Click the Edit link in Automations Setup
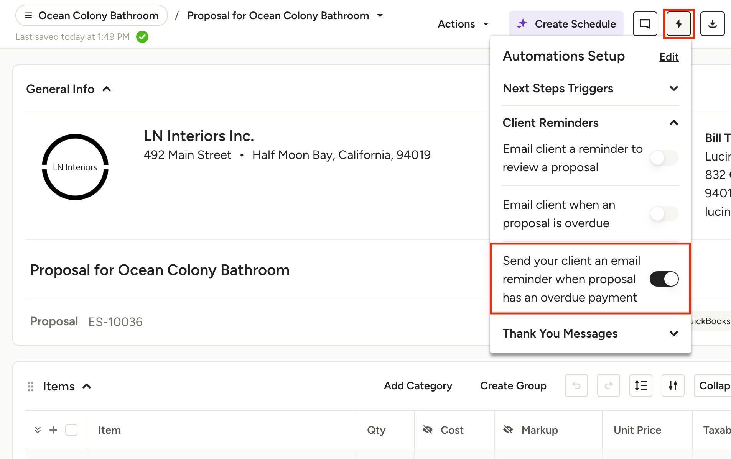Screen dimensions: 731x459 click(669, 57)
